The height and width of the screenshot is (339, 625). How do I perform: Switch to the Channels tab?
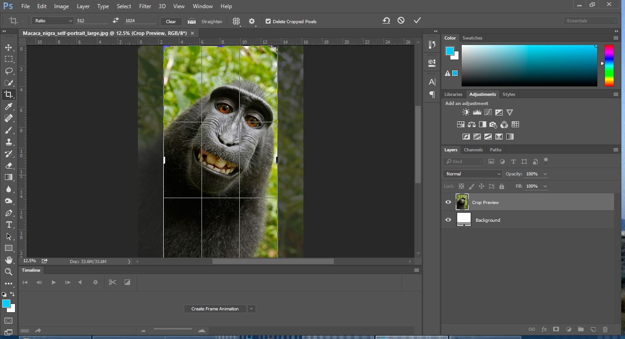[473, 150]
